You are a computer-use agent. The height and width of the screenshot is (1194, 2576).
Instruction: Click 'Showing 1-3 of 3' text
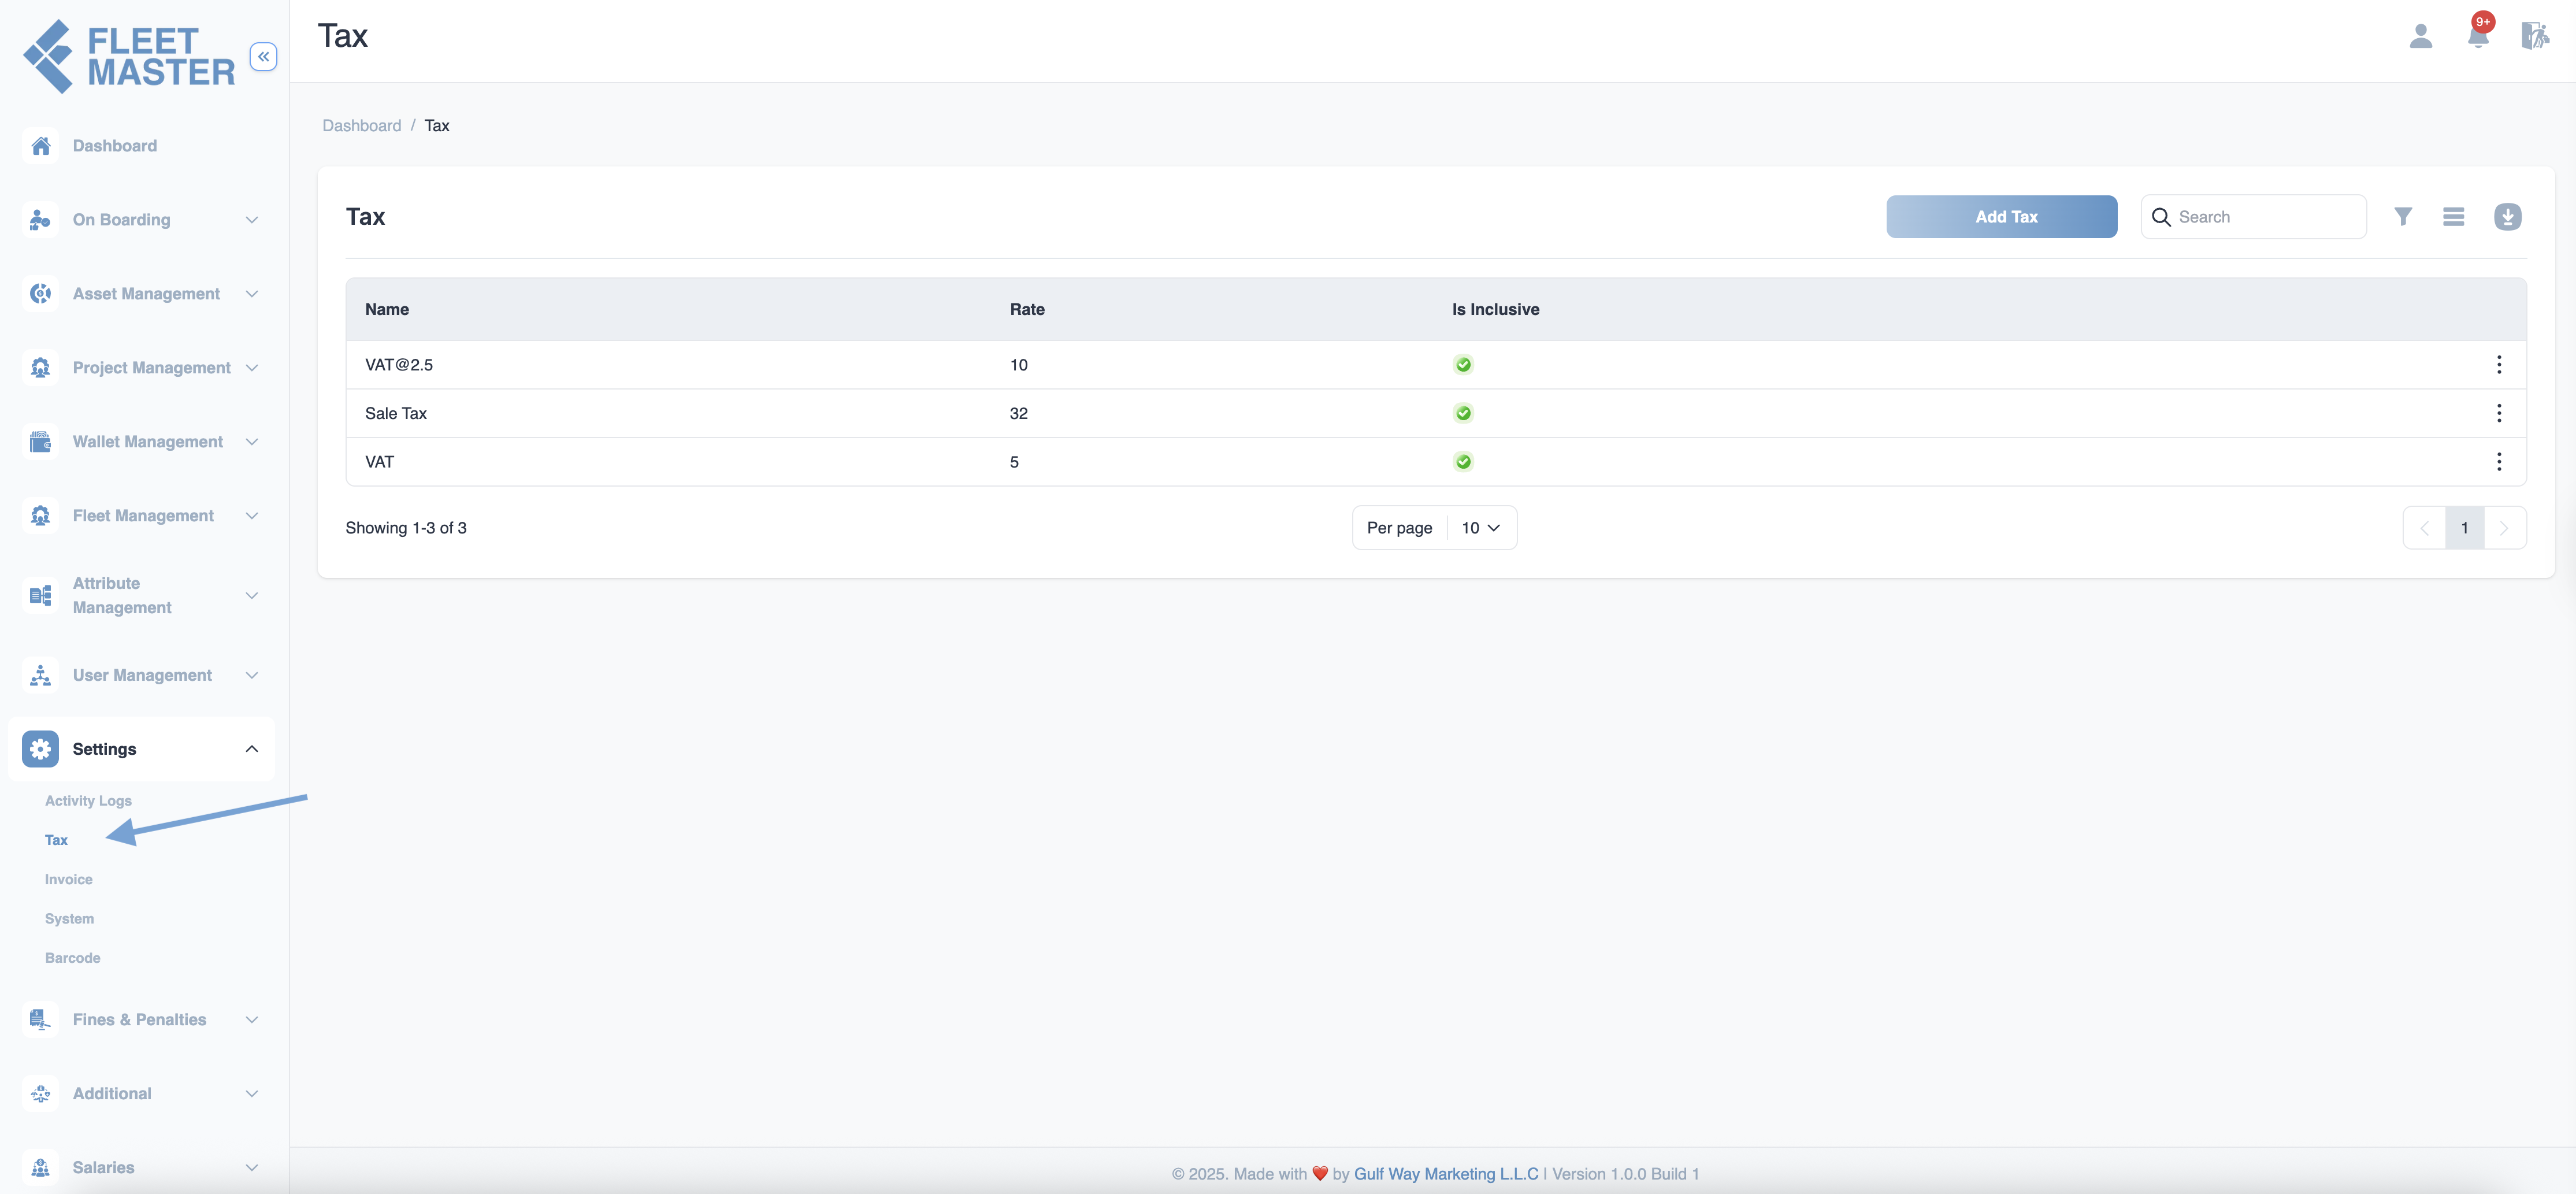click(x=406, y=528)
